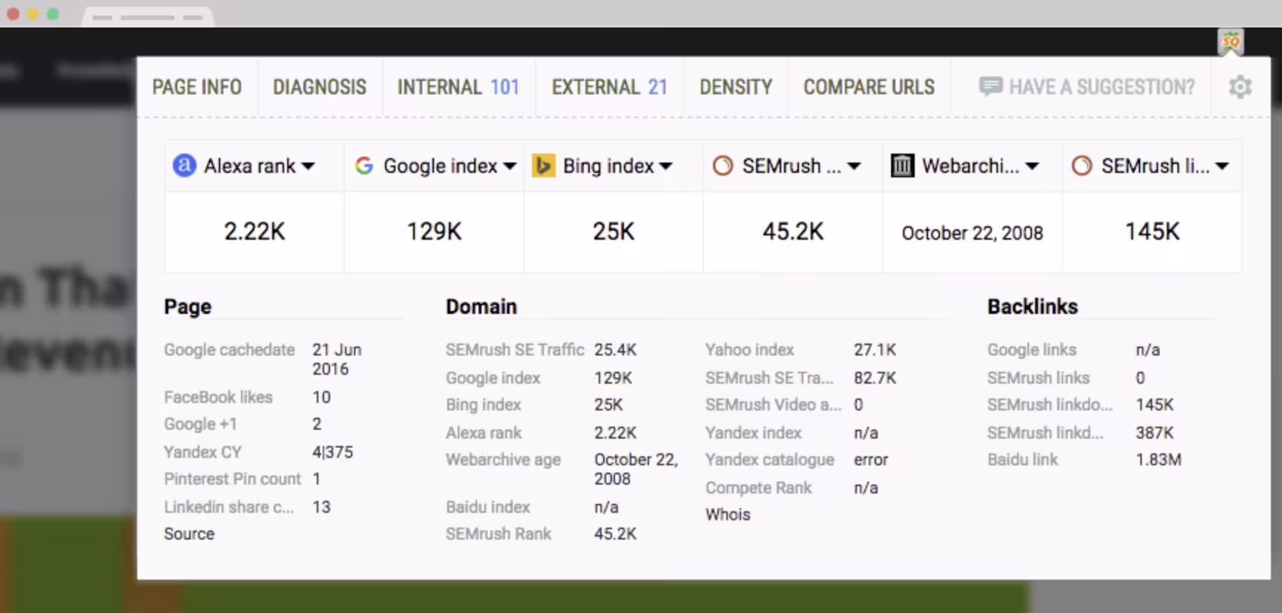1282x613 pixels.
Task: Click the 145K SEMrush linkdomain value in the top row
Action: click(1152, 232)
